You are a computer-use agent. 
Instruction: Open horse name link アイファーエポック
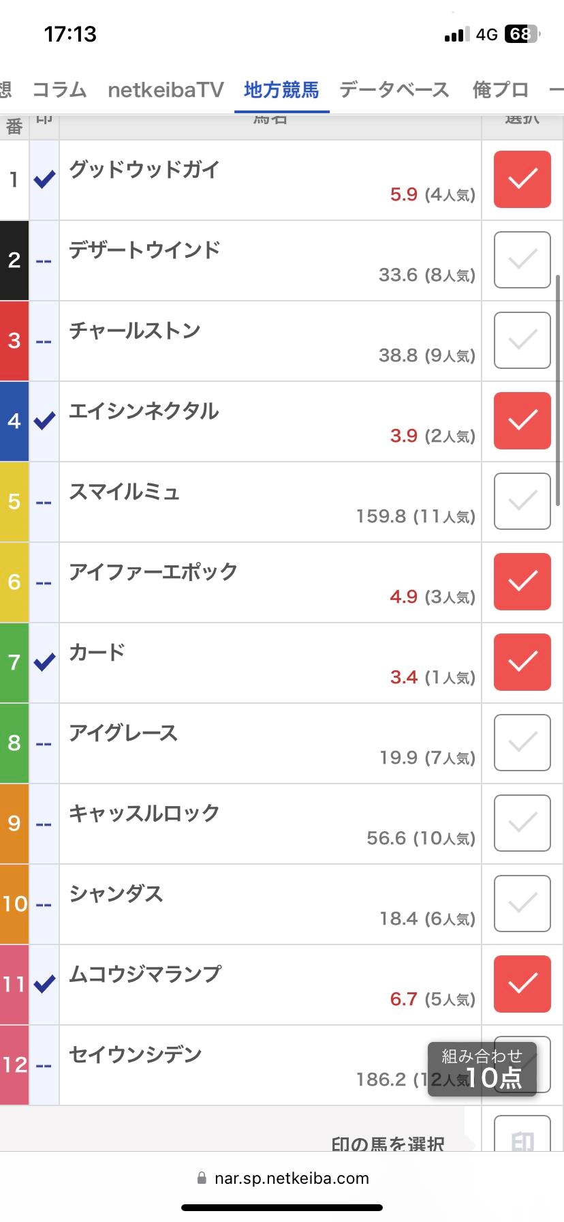tap(153, 571)
